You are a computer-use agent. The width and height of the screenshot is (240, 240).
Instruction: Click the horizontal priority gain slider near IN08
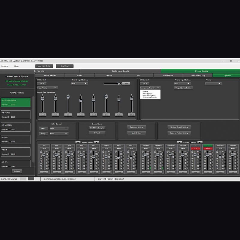pos(112,84)
